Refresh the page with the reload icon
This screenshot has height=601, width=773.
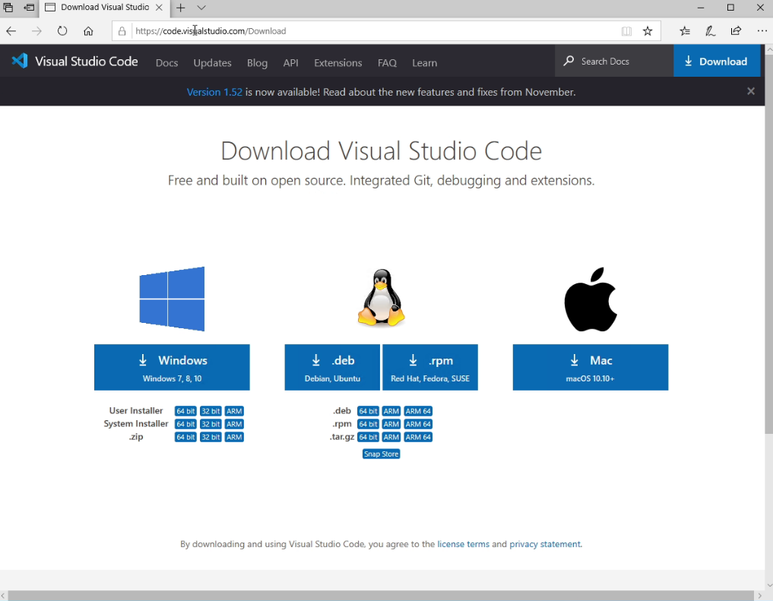(62, 31)
